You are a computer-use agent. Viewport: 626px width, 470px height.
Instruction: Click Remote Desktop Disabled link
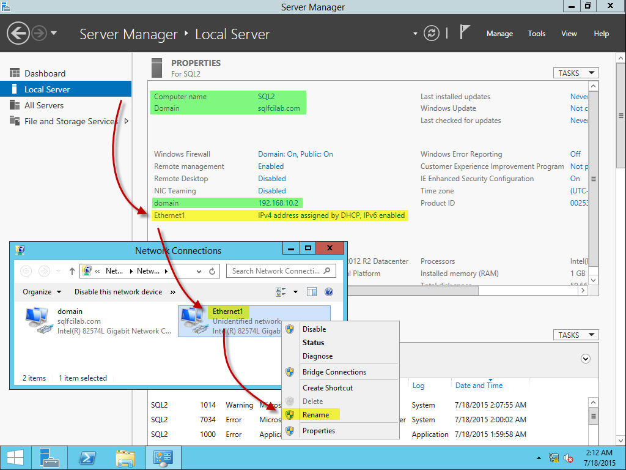[272, 179]
